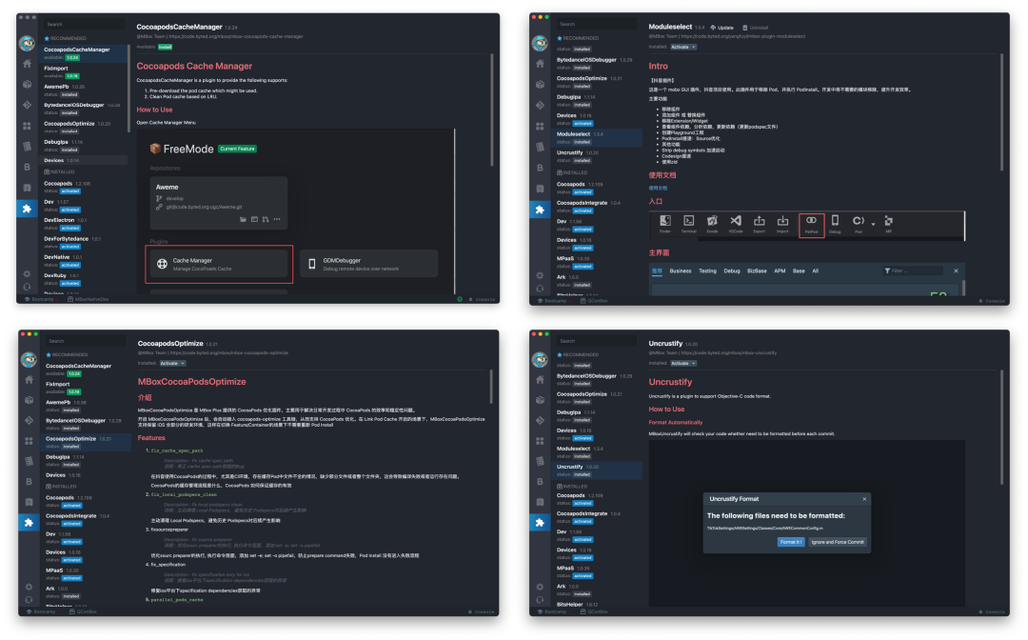Click the Xcode toolbar icon in Moduleselect window
The width and height of the screenshot is (1028, 640).
click(712, 224)
